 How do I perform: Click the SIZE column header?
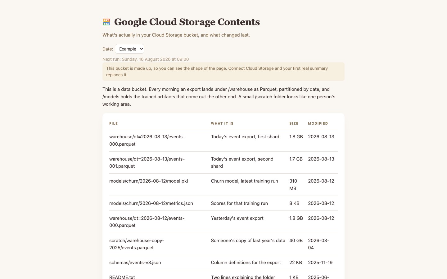pos(294,123)
